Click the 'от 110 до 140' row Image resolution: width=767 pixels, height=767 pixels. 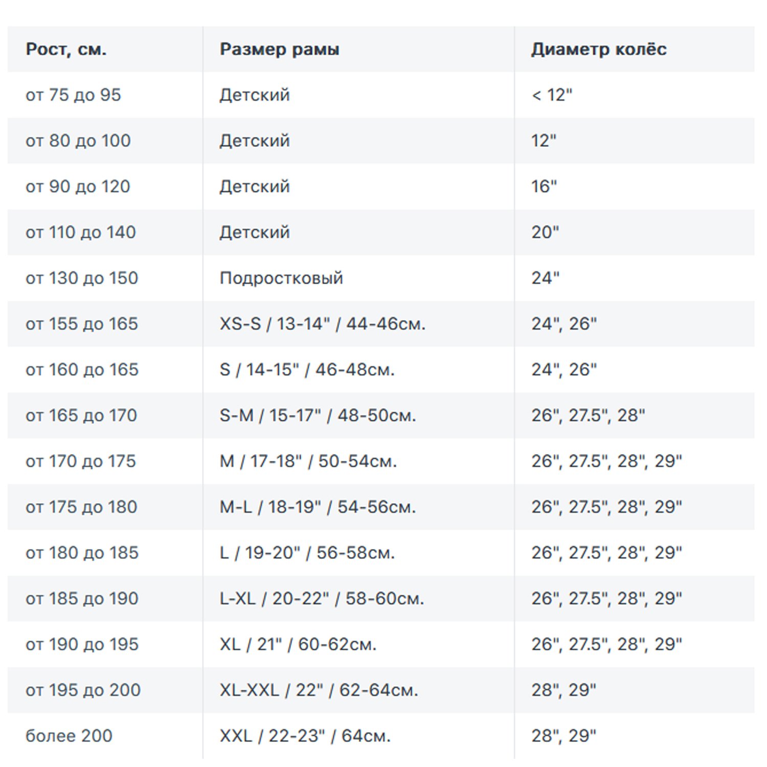(381, 232)
